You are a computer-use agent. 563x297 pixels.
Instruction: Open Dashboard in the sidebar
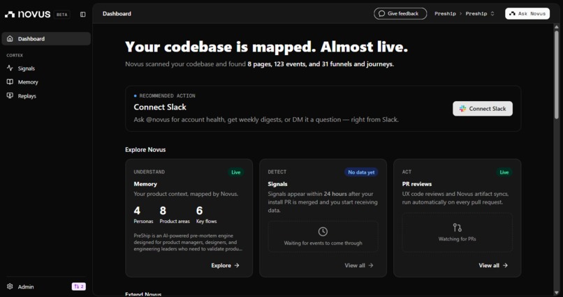46,38
